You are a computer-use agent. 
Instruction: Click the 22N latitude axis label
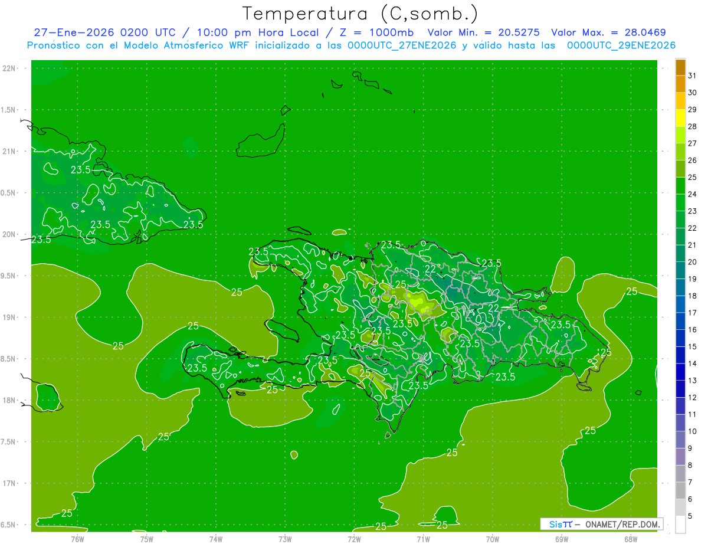(x=10, y=68)
